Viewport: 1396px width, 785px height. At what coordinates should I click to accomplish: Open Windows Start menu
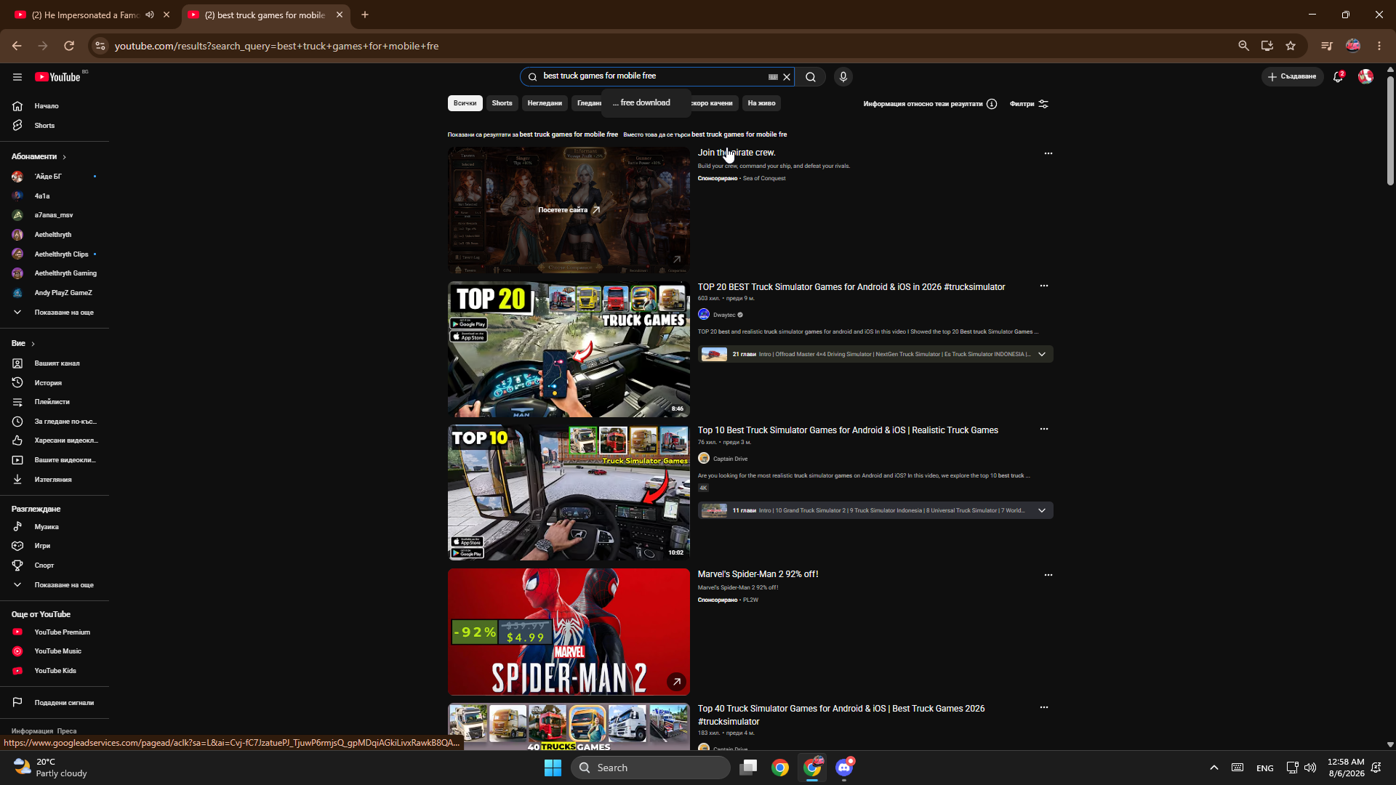(x=553, y=768)
